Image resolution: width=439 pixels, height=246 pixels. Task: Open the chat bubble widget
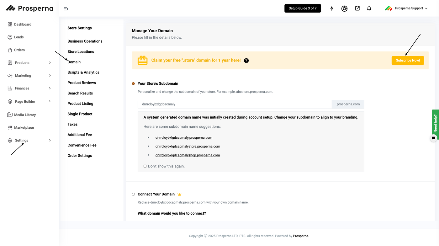pos(433,138)
